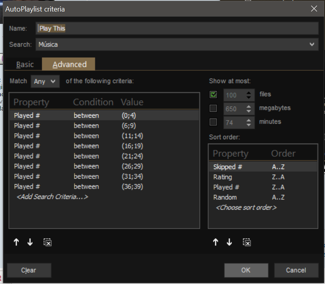Click the Name field containing Play This

(177, 29)
